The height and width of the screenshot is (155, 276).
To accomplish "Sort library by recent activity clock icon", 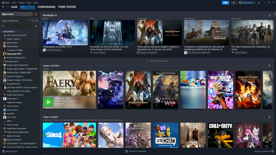I will (33, 21).
